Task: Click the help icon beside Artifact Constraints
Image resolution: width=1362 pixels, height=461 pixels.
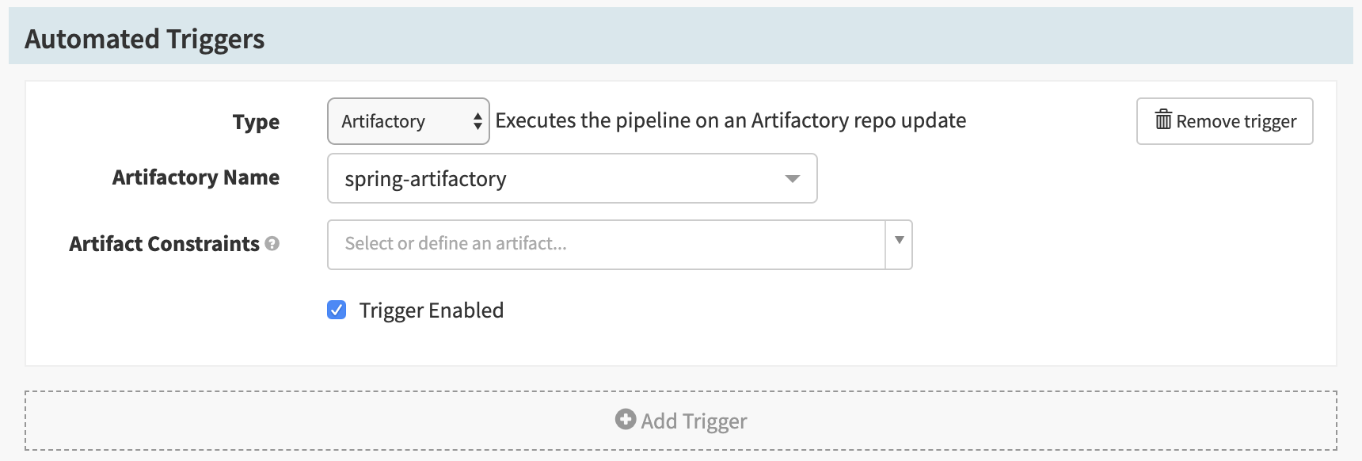Action: click(x=272, y=244)
